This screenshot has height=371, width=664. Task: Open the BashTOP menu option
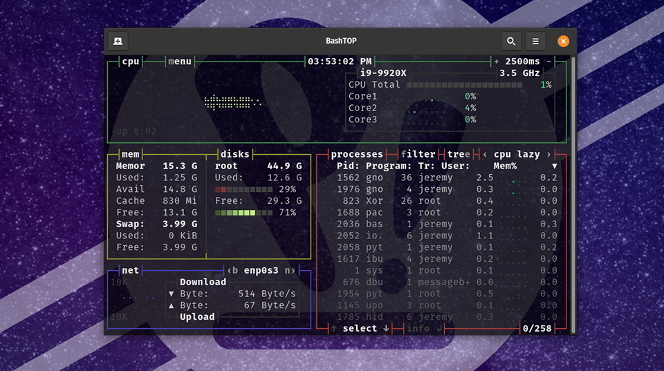point(180,61)
